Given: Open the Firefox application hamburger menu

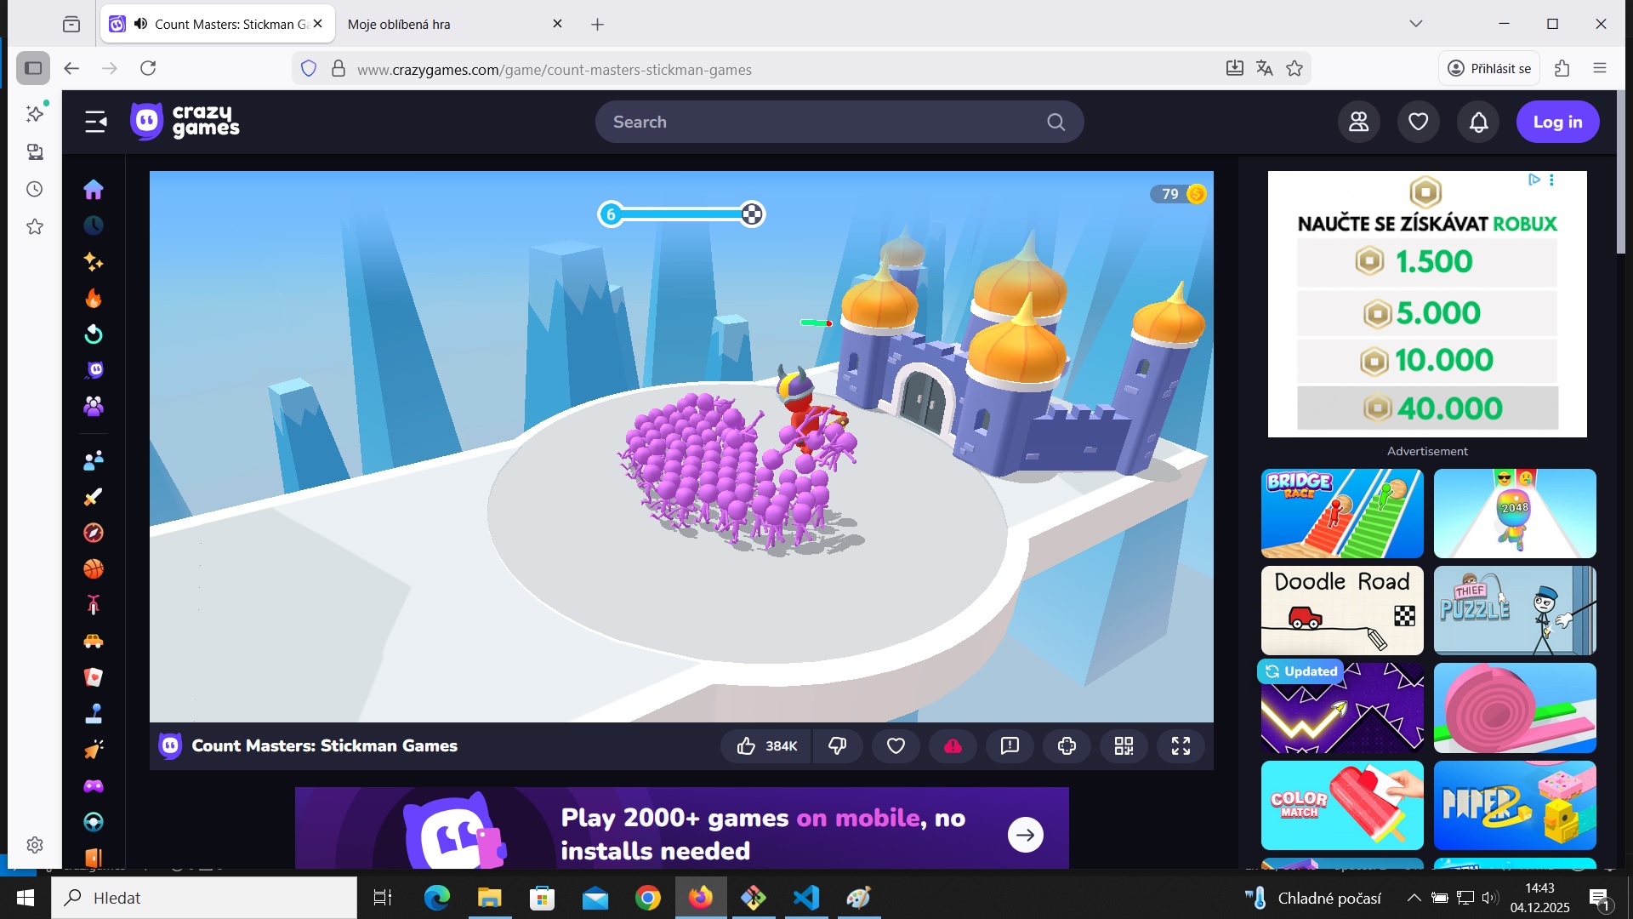Looking at the screenshot, I should tap(1599, 68).
